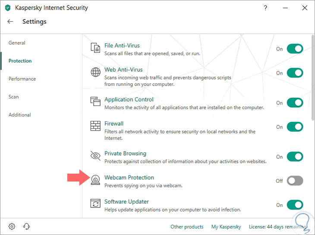Viewport: 315px width, 235px height.
Task: Open settings via bottom gear icon
Action: tap(12, 226)
